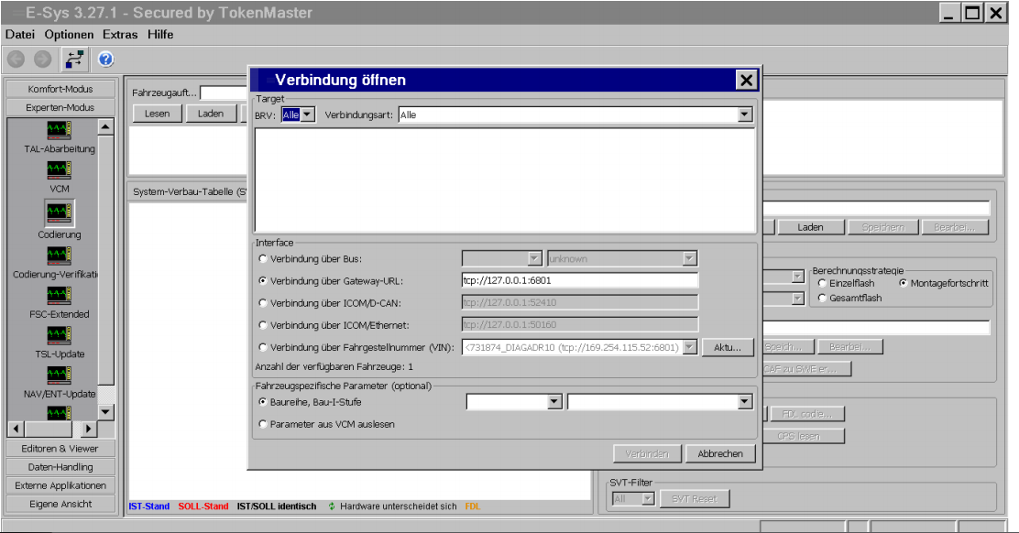The height and width of the screenshot is (533, 1019).
Task: Open the Extras menu
Action: pyautogui.click(x=120, y=35)
